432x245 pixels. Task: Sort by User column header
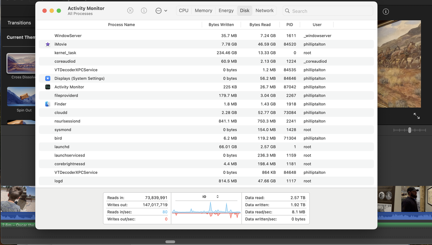pos(317,25)
